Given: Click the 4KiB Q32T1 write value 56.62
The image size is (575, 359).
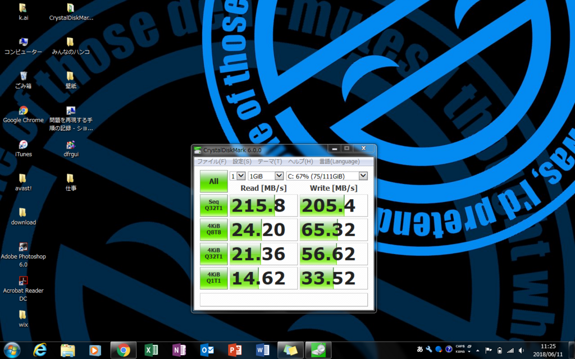Looking at the screenshot, I should (x=334, y=254).
